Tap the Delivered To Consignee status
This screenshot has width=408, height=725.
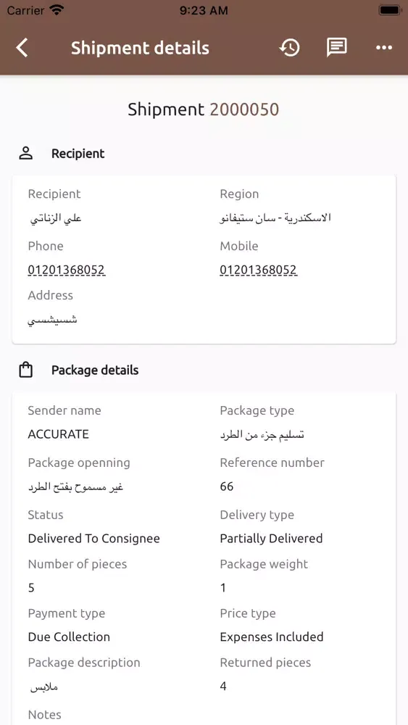[93, 539]
